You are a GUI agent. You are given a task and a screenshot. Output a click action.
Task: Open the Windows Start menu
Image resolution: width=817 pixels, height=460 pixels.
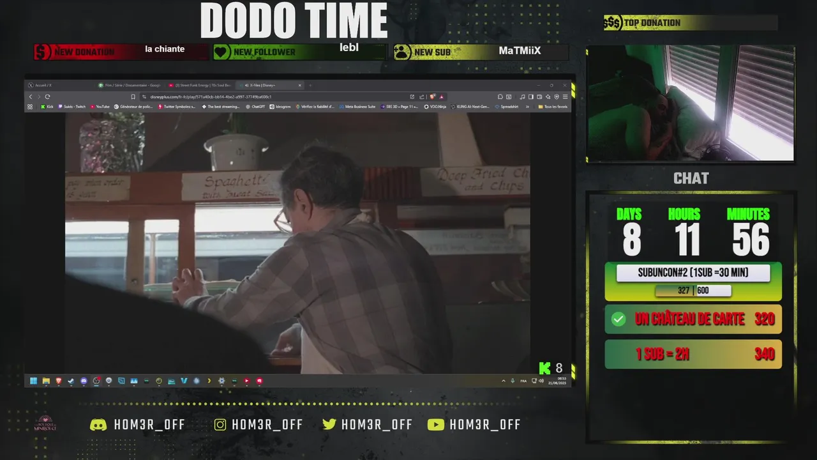tap(33, 381)
